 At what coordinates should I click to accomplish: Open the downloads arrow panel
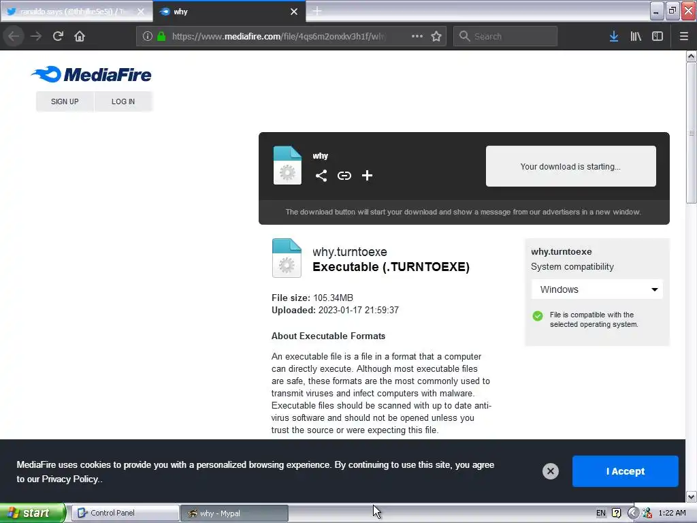614,36
